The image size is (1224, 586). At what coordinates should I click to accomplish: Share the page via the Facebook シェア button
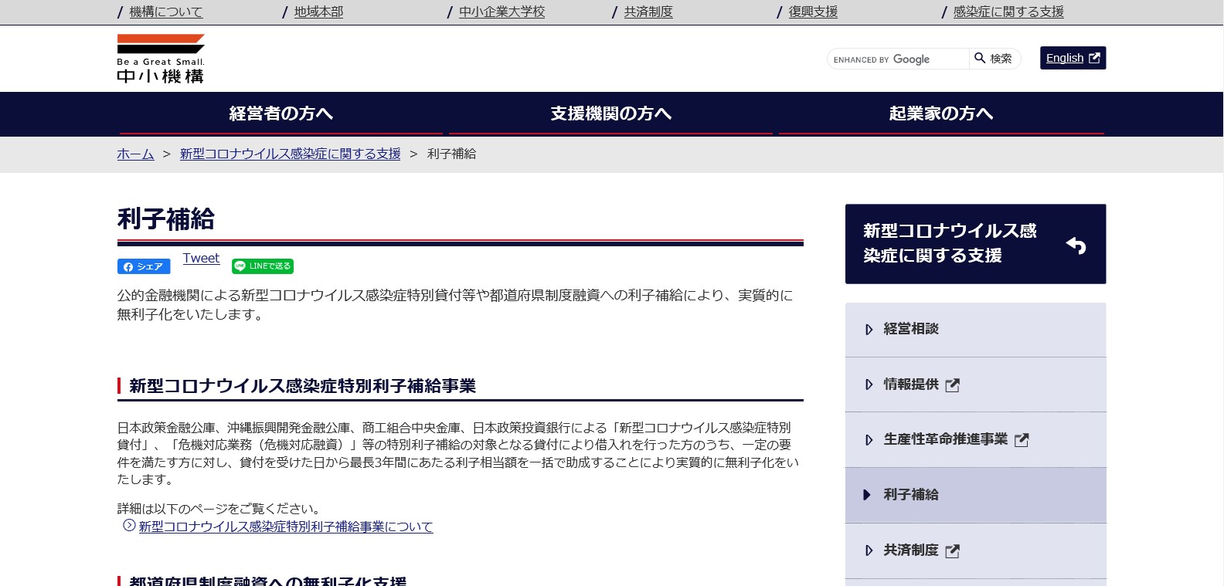pos(144,266)
